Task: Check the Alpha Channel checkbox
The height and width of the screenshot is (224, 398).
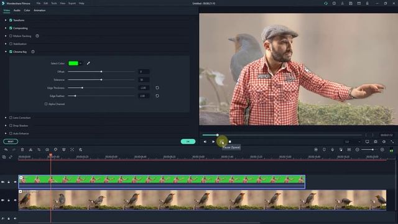Action: (x=46, y=104)
